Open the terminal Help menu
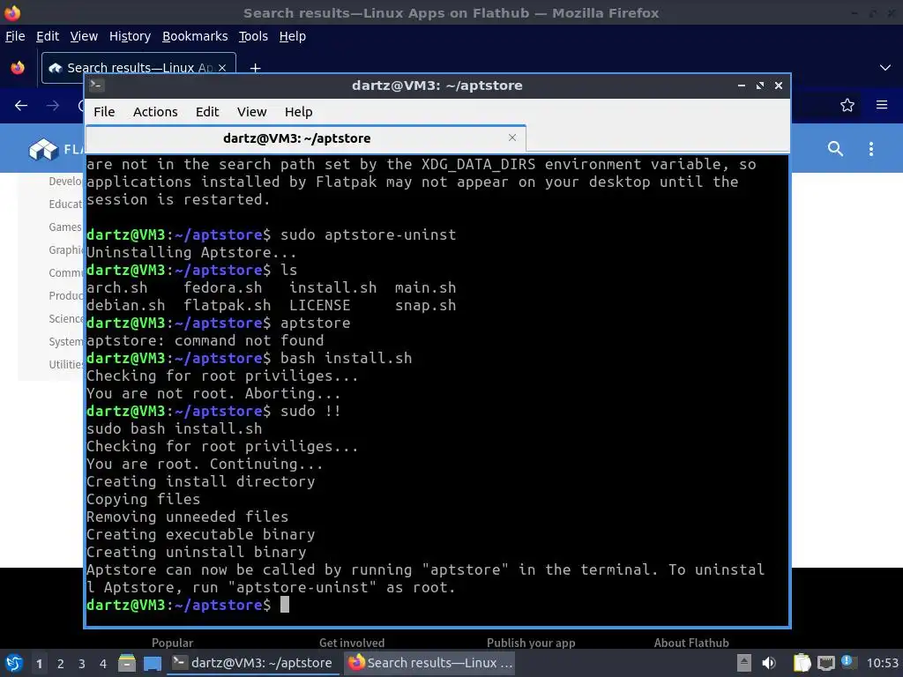903x677 pixels. (x=298, y=112)
